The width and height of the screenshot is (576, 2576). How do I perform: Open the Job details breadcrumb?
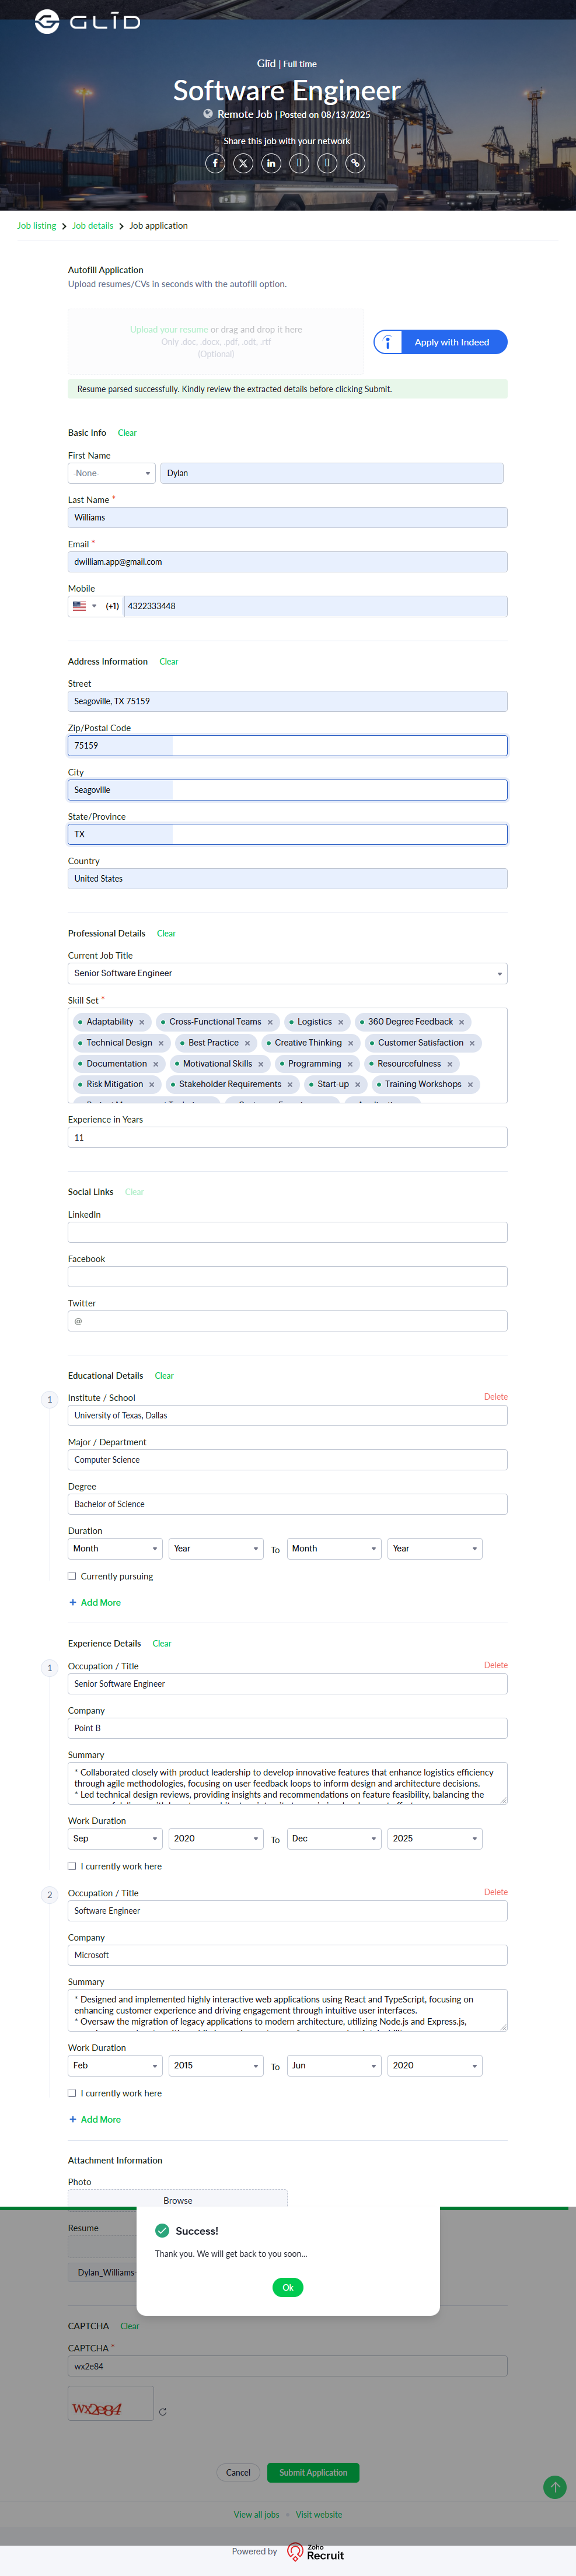tap(93, 226)
